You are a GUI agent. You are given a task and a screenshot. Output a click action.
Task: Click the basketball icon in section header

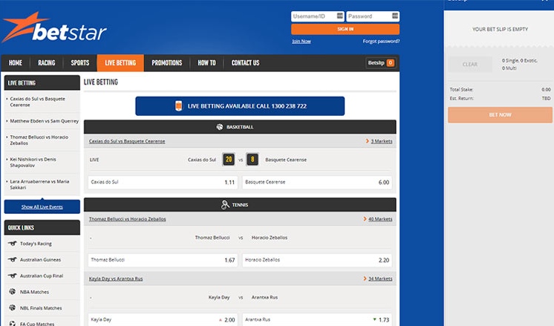click(220, 127)
